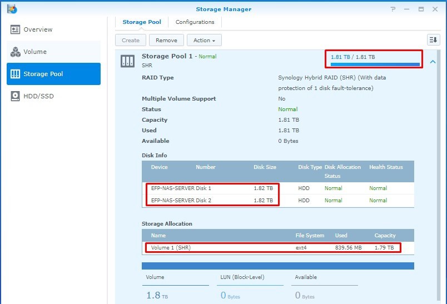Click the 0 Bytes Available value
This screenshot has width=447, height=304.
(288, 141)
